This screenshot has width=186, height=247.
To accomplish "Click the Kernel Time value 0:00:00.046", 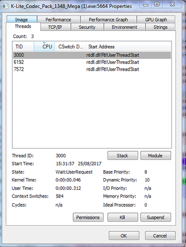I will 68,180.
